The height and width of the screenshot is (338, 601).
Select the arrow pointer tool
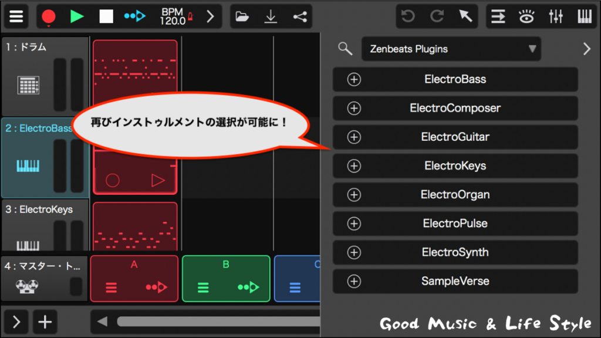pyautogui.click(x=465, y=16)
